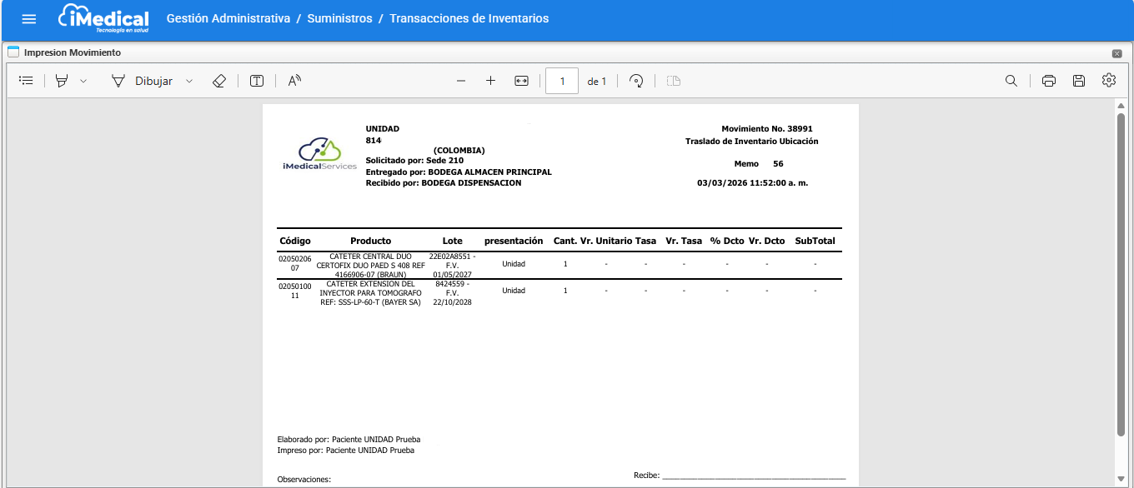Viewport: 1134px width, 488px height.
Task: Expand the Dibujar options dropdown arrow
Action: 189,81
